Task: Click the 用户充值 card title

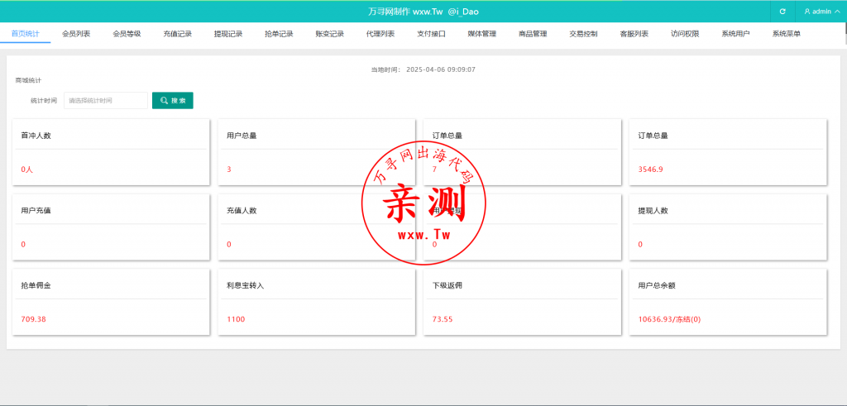Action: [36, 211]
